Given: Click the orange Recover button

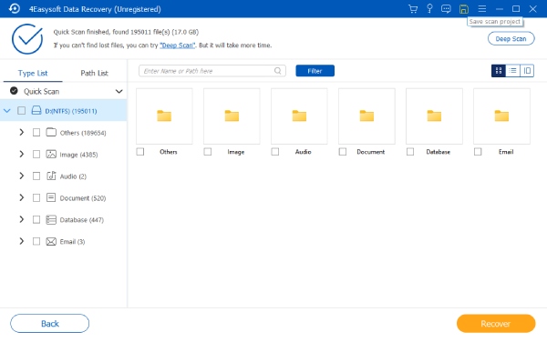Looking at the screenshot, I should (496, 324).
